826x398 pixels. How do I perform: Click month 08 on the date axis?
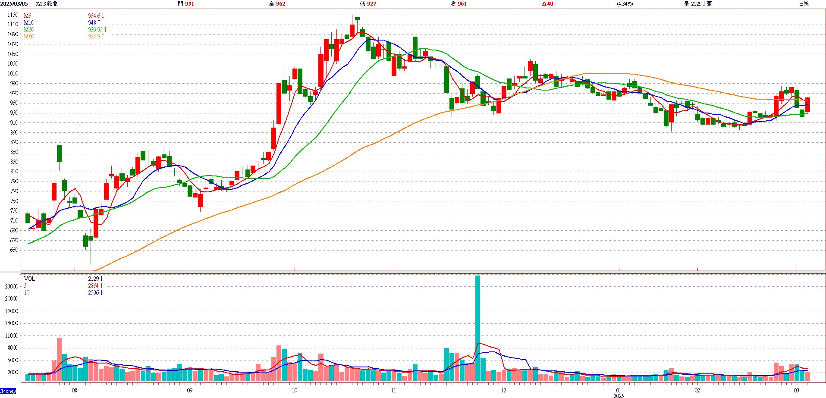pos(75,391)
